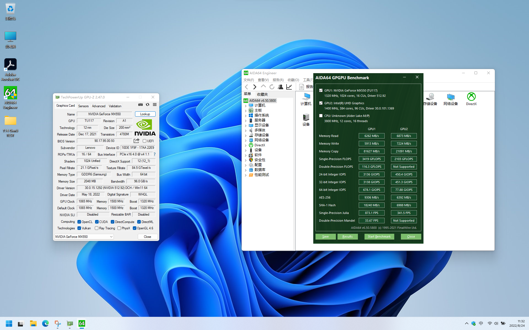This screenshot has height=330, width=529.
Task: Switch to Advanced tab in GPU-Z
Action: pos(99,106)
